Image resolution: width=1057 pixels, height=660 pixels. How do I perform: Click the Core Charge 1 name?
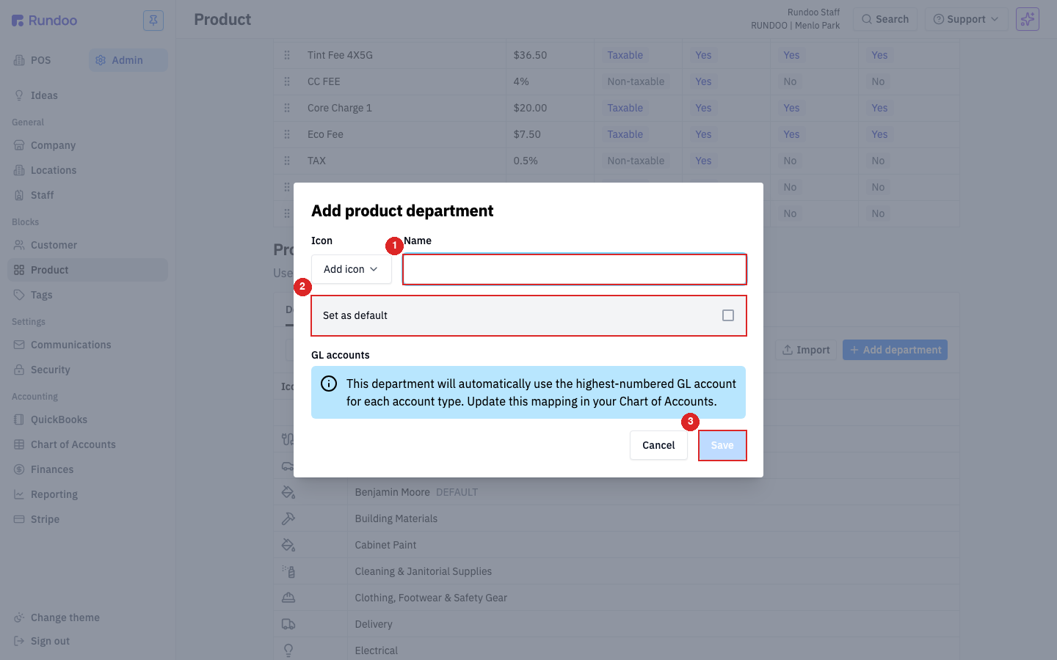point(340,108)
